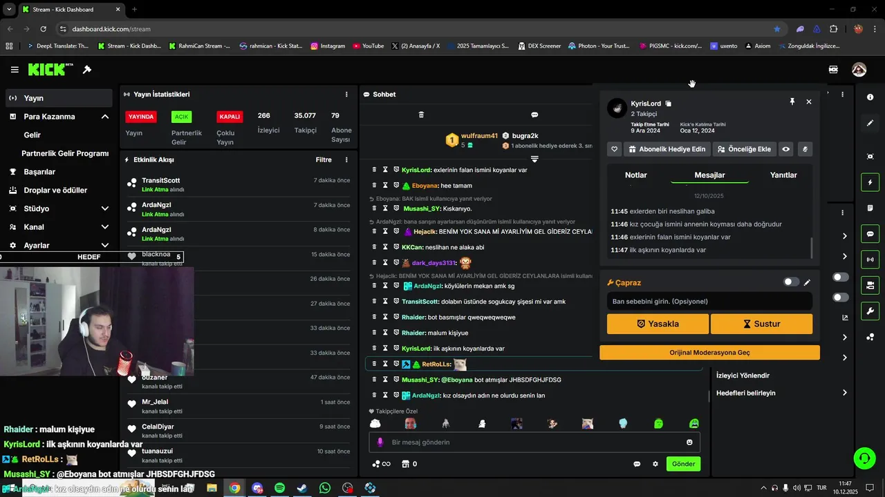Click the trash icon in chat header
Viewport: 885px width, 497px height.
click(x=421, y=115)
